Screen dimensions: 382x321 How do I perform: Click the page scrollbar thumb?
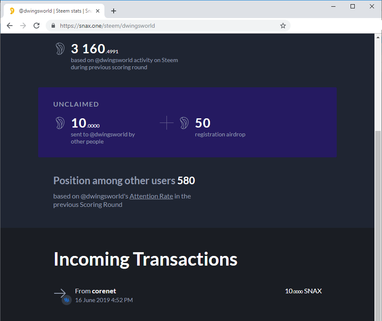[378, 226]
